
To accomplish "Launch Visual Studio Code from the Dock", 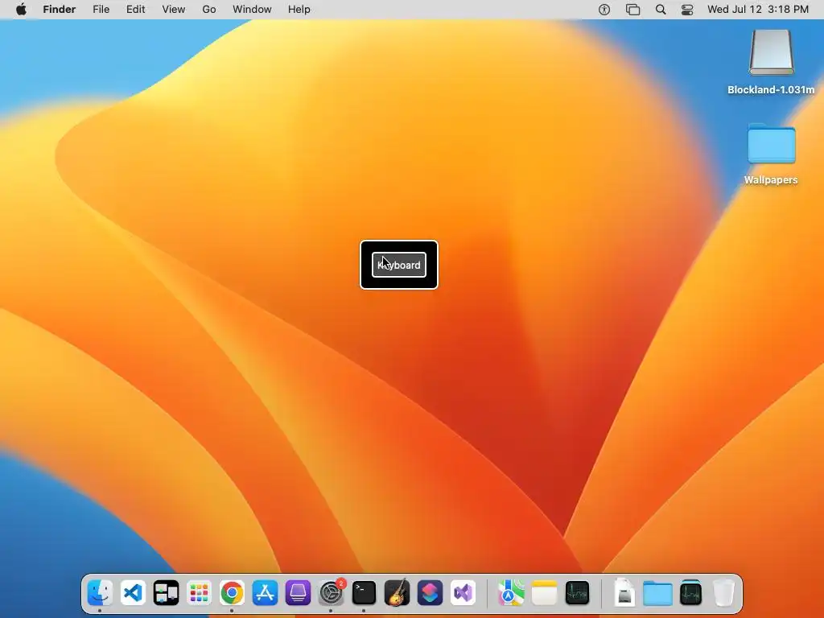I will pos(133,593).
